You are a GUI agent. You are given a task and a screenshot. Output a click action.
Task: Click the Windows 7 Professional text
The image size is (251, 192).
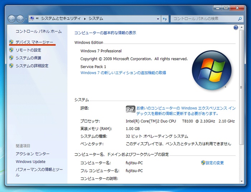(101, 51)
